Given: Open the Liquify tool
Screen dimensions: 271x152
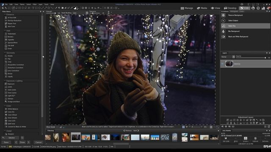Looking at the screenshot, I should (x=10, y=76).
